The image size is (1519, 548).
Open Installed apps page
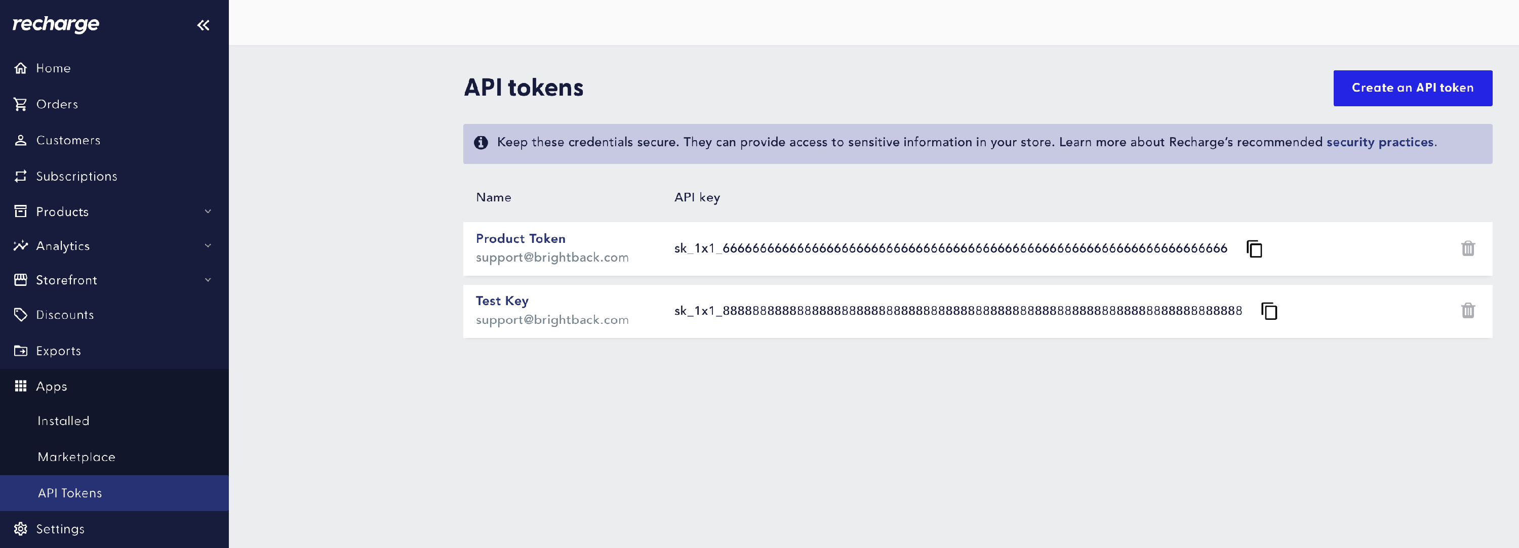(64, 420)
